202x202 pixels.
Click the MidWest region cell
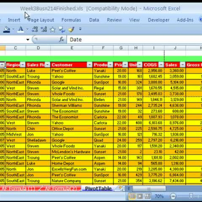tap(15, 135)
